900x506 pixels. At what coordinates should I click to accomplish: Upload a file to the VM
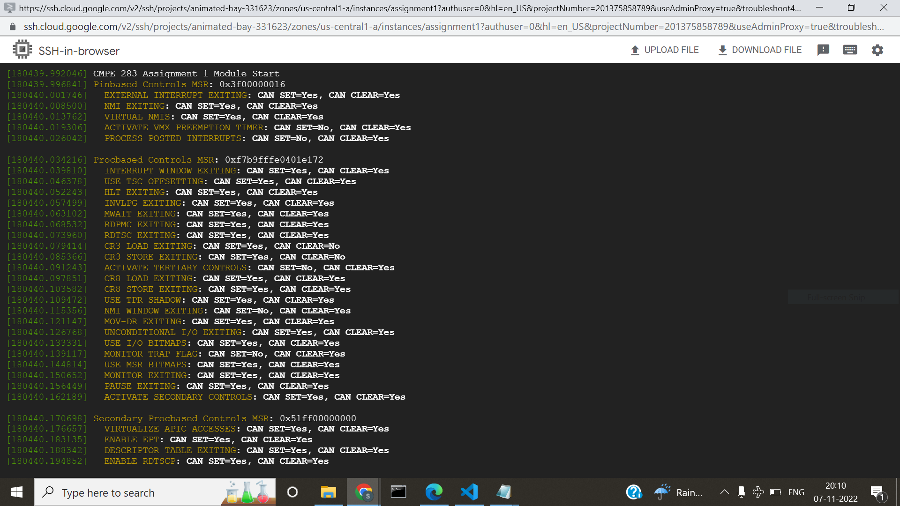coord(664,50)
